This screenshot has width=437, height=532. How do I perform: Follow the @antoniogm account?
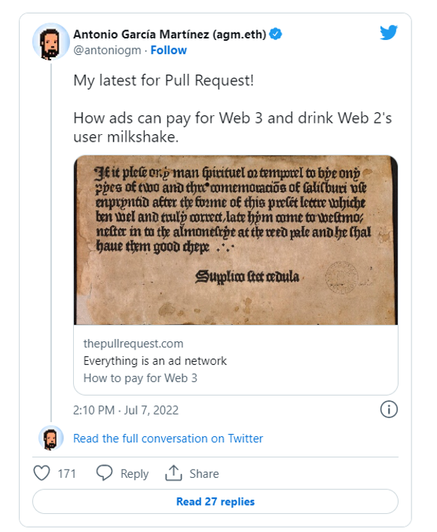point(169,50)
